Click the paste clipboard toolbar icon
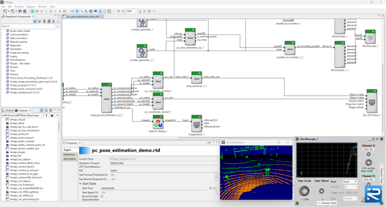 coord(149,12)
